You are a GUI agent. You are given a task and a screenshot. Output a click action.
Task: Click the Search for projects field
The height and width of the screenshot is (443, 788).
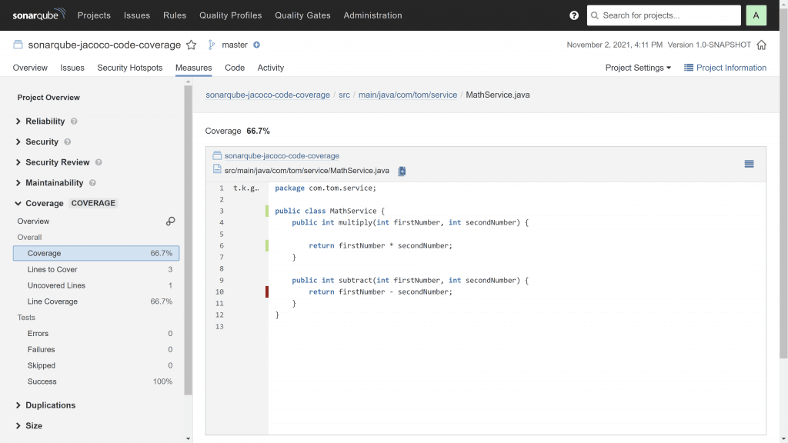coord(663,15)
